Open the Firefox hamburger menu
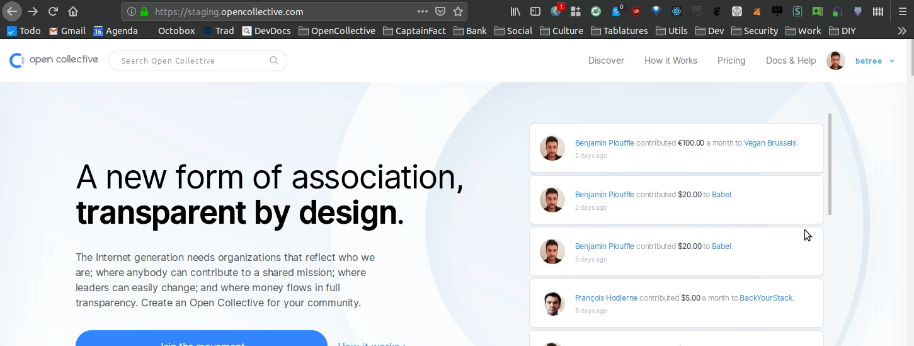This screenshot has width=914, height=346. (x=901, y=11)
